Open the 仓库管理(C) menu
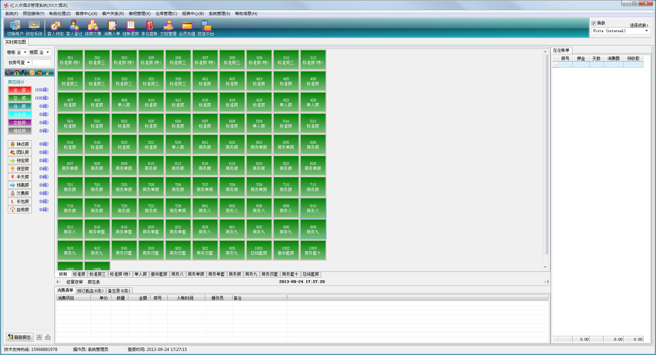656x355 pixels. tap(166, 14)
